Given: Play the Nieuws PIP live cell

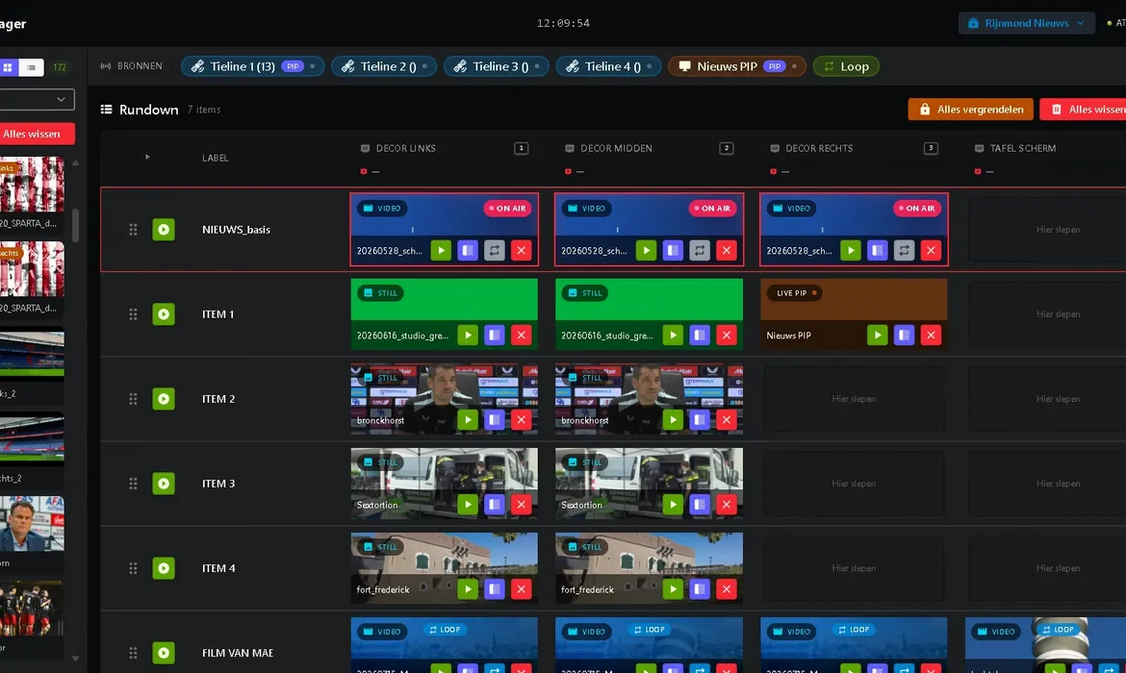Looking at the screenshot, I should tap(878, 336).
